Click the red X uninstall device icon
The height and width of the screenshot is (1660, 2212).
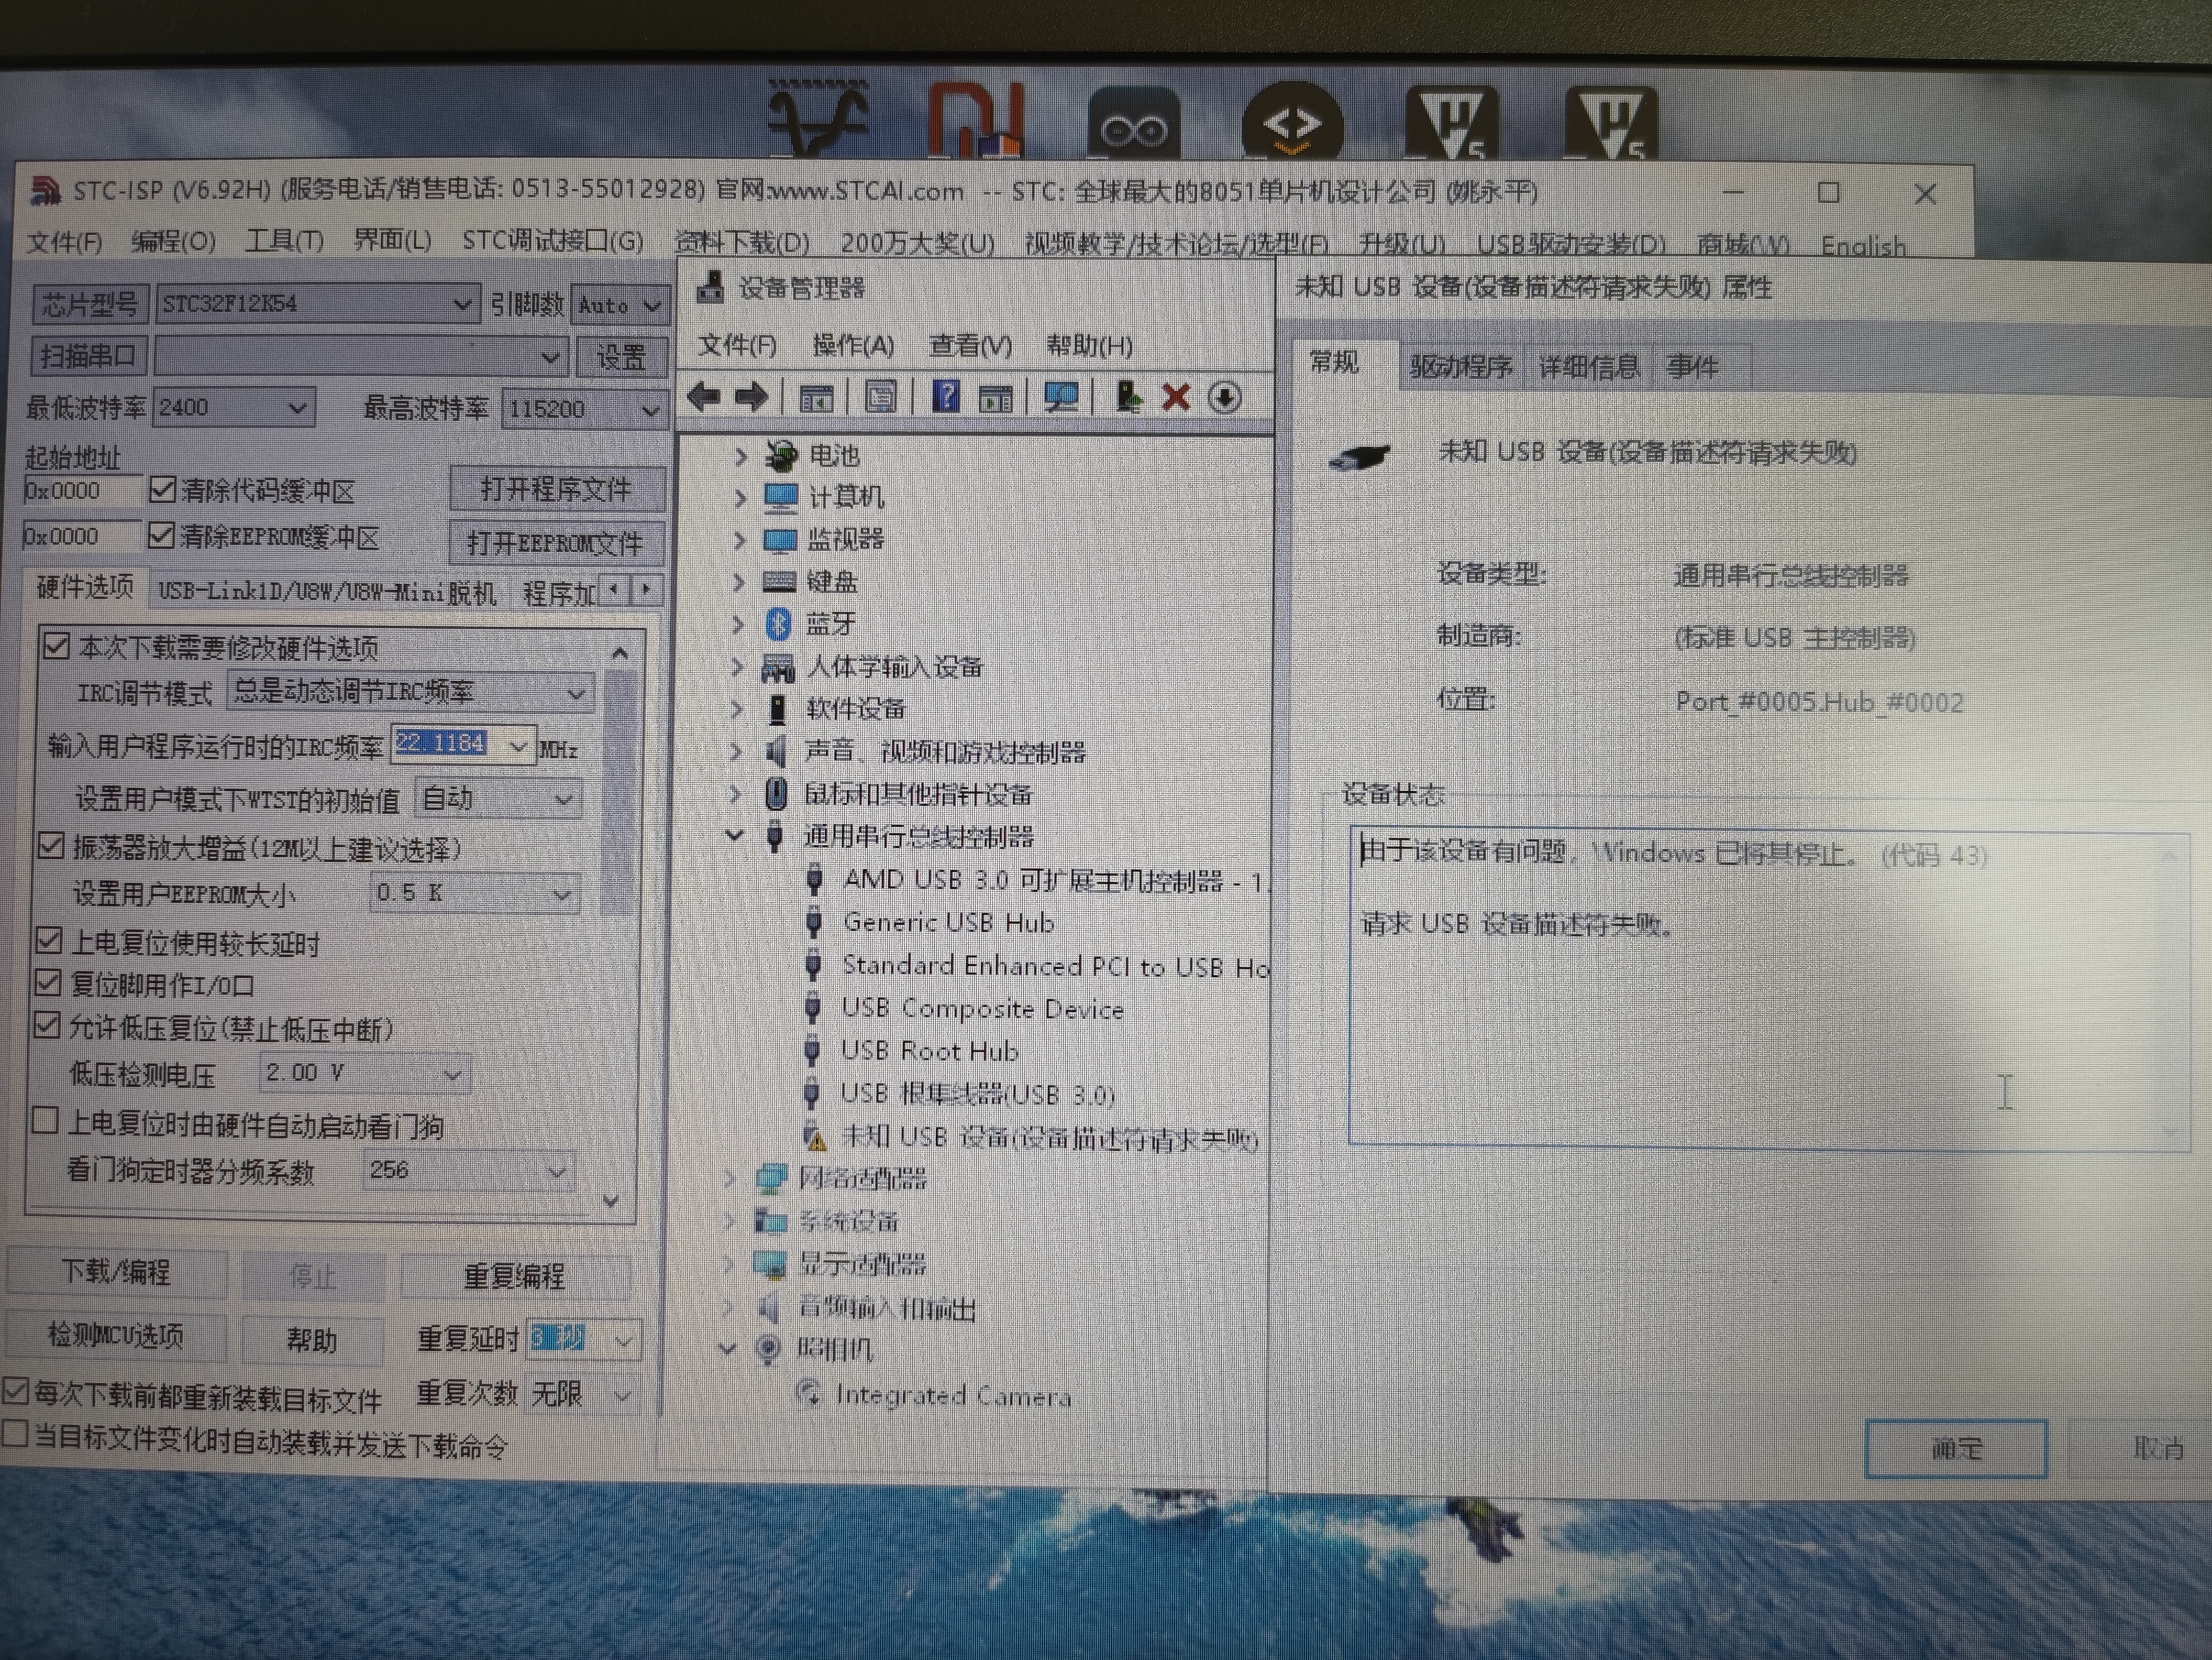[x=1176, y=398]
